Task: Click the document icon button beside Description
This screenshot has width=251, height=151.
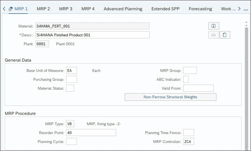Action: pos(225,35)
